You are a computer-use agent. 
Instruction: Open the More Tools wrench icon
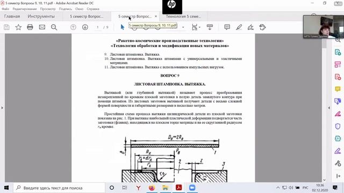pos(338,163)
